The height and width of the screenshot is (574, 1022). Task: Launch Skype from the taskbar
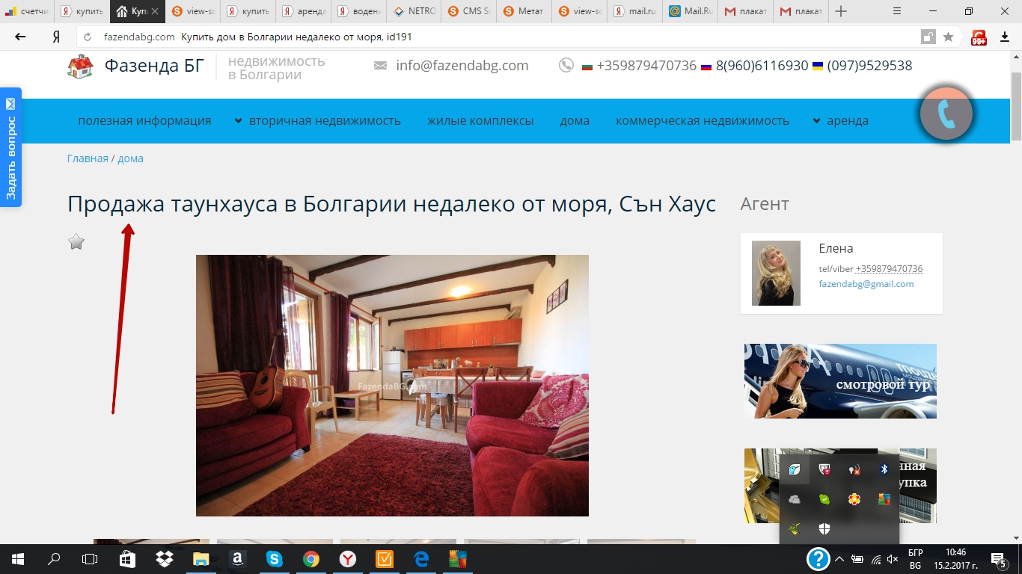(x=275, y=558)
